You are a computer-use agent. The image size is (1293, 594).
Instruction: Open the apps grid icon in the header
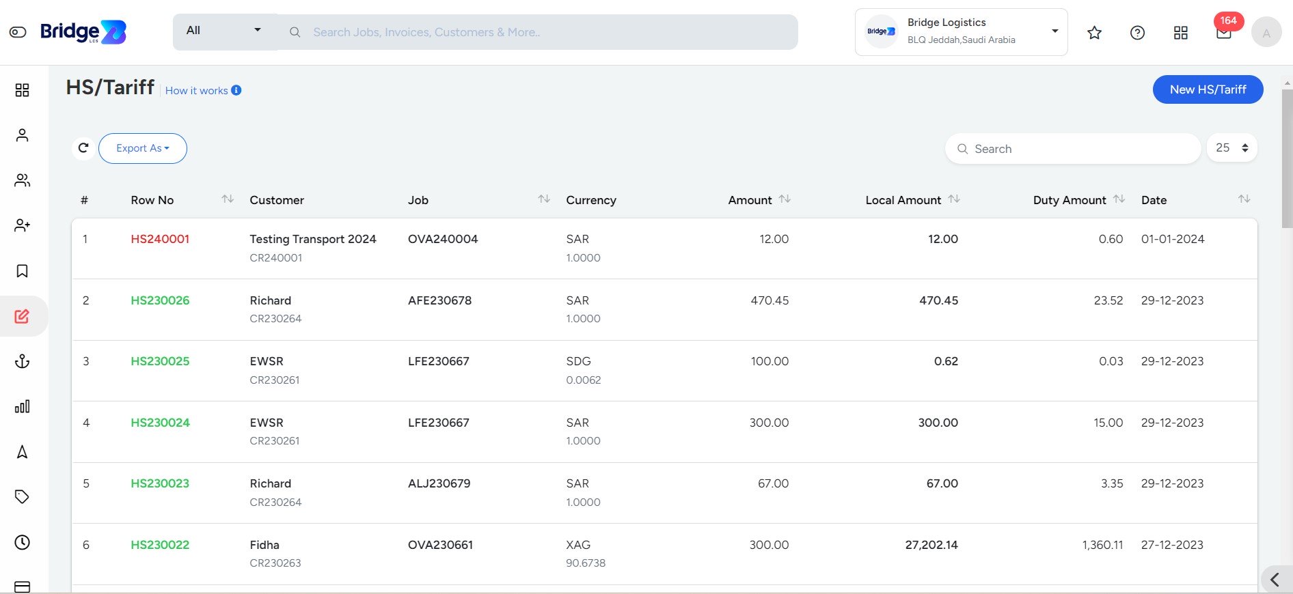point(1181,32)
